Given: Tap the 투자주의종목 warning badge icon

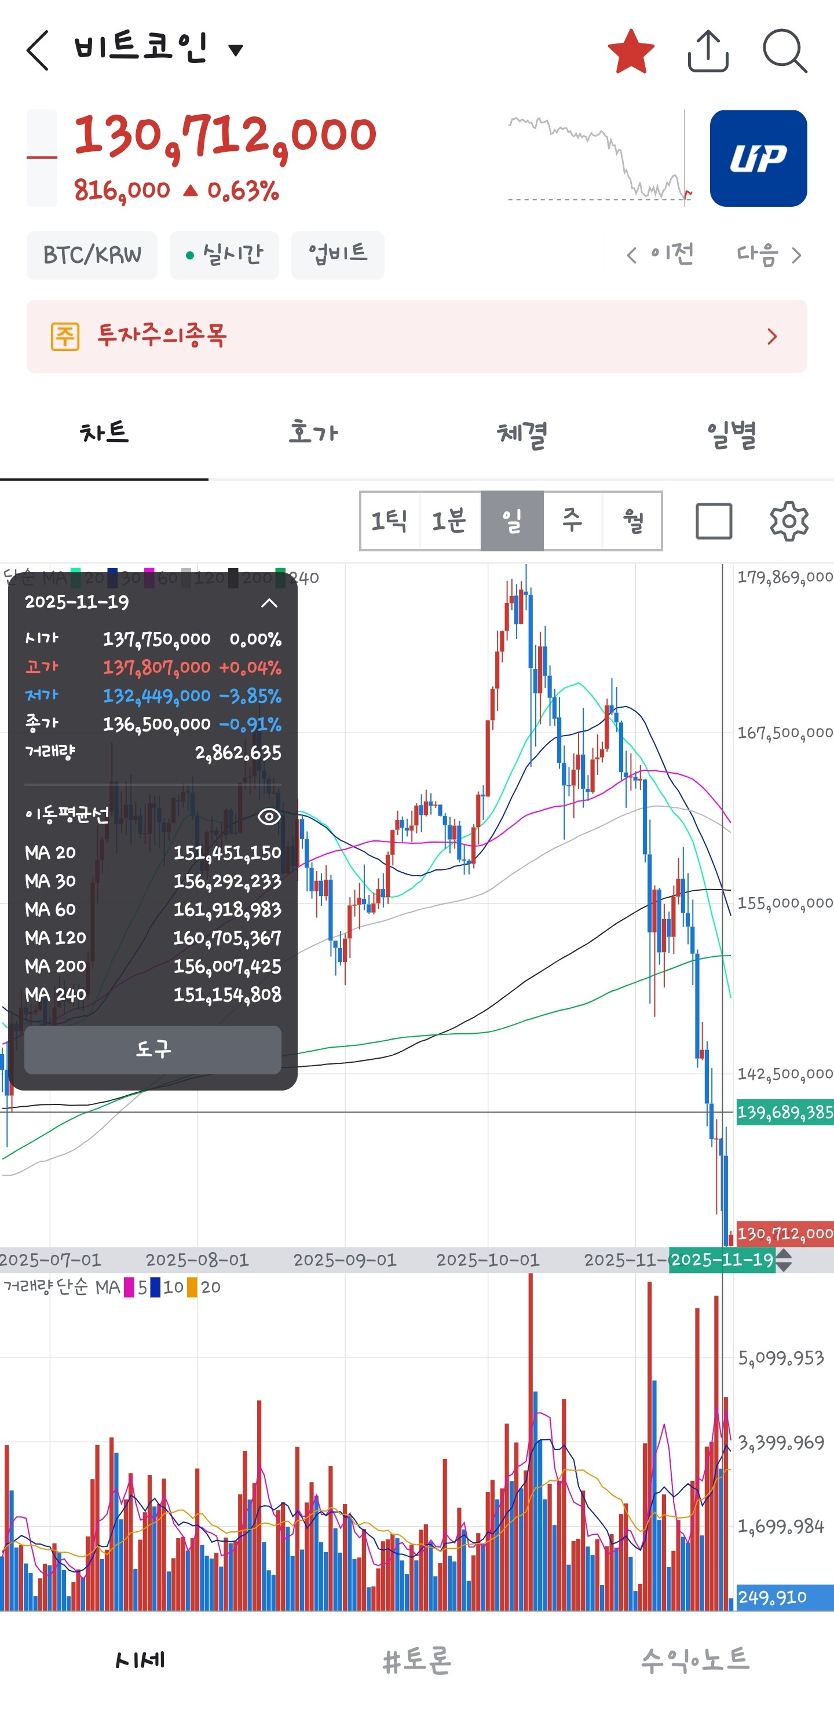Looking at the screenshot, I should click(65, 336).
